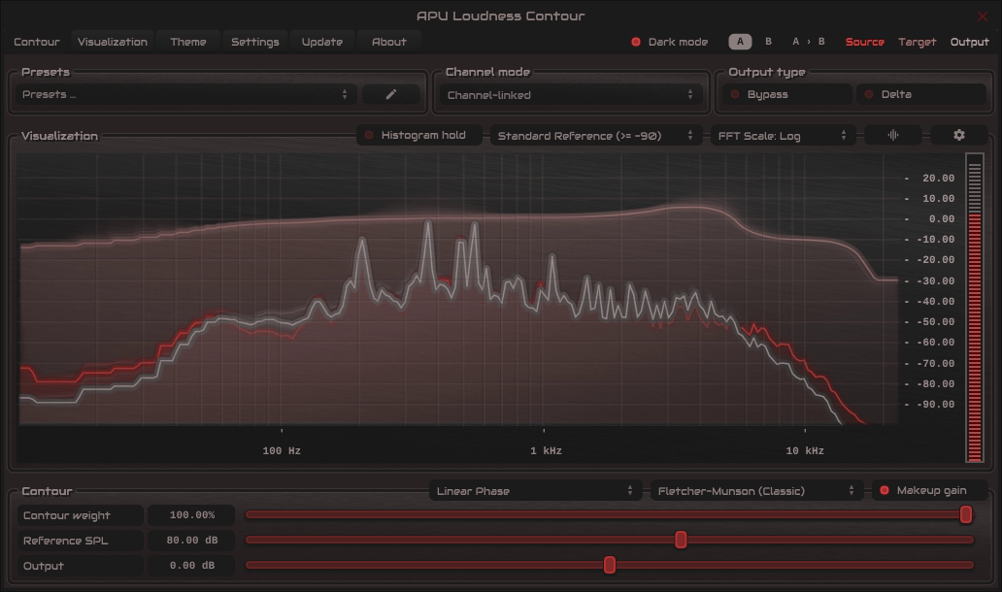Open the Settings menu
Screen dimensions: 1002x592
click(255, 42)
